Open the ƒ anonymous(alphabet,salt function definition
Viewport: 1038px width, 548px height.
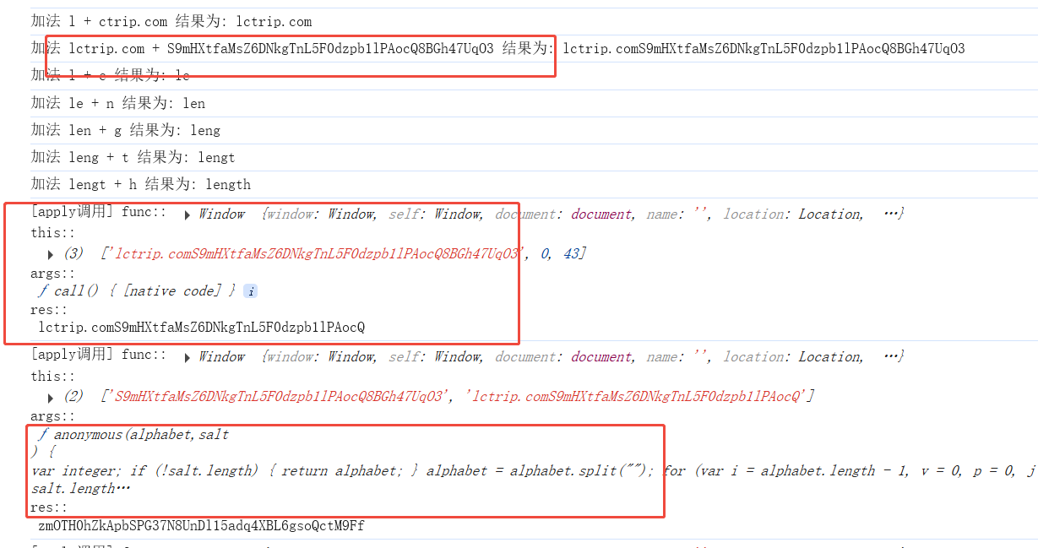click(133, 435)
